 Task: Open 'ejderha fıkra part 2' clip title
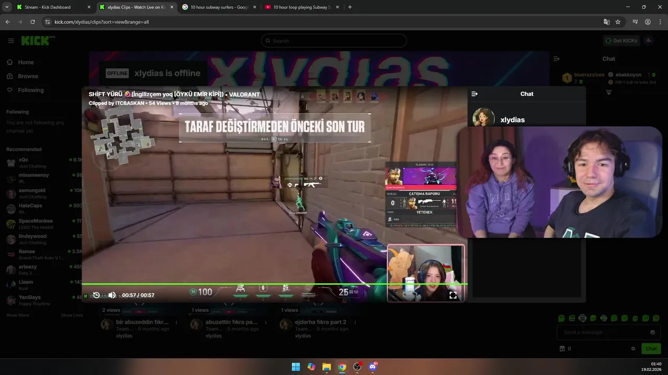(x=320, y=322)
